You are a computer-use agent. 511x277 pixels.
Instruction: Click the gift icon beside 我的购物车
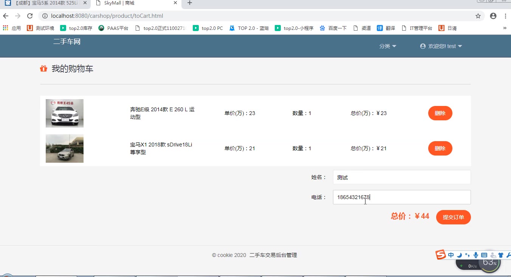pyautogui.click(x=43, y=68)
